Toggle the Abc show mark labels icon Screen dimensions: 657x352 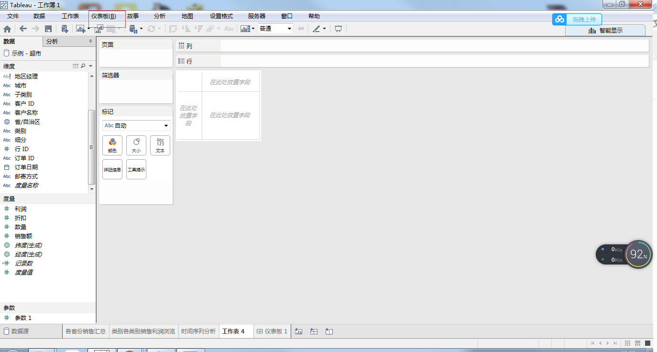tap(229, 29)
